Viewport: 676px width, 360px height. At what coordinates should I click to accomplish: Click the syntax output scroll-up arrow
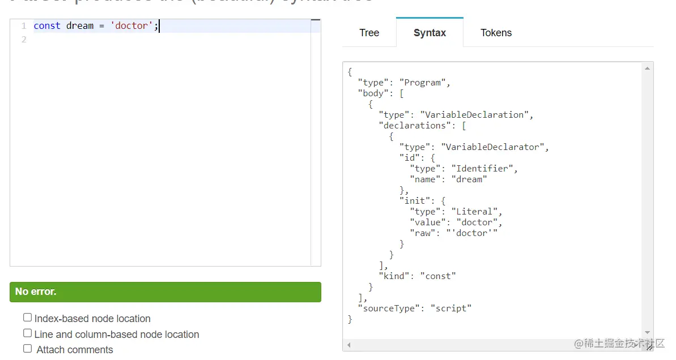[647, 68]
